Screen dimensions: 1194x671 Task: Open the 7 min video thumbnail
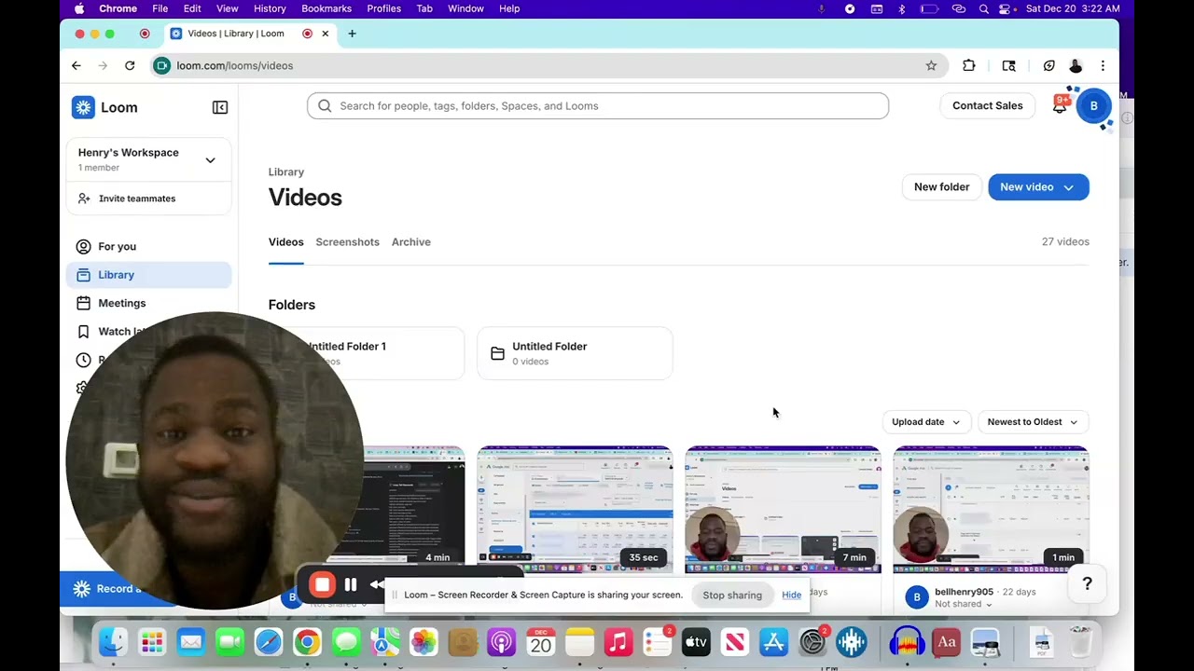pos(784,509)
